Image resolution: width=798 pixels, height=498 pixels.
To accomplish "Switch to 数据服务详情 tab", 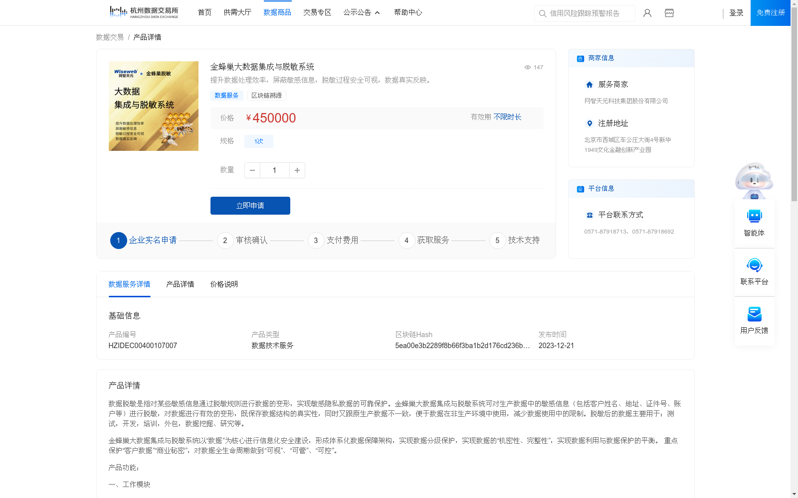I will (129, 284).
